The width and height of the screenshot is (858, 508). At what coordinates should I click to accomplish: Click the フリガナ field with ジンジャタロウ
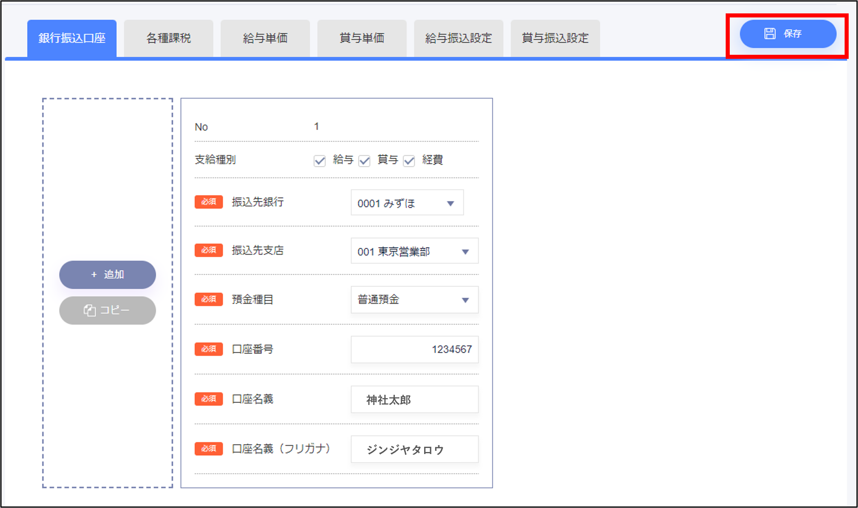click(414, 449)
